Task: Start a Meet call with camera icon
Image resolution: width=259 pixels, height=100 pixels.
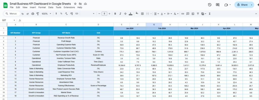Action: tap(226, 5)
